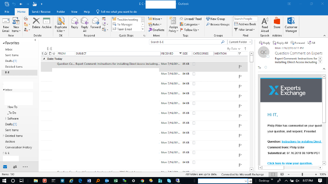Open Word from the taskbar

pos(89,181)
